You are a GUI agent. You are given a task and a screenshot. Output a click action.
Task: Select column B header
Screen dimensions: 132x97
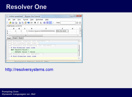click(19, 29)
